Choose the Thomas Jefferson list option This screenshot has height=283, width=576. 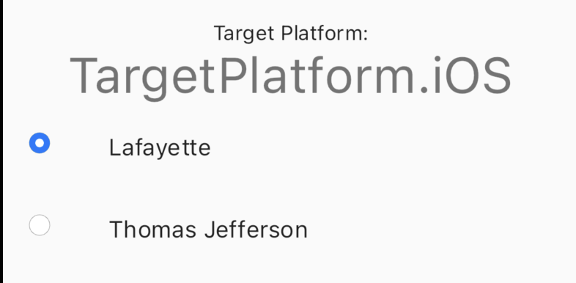(x=288, y=225)
